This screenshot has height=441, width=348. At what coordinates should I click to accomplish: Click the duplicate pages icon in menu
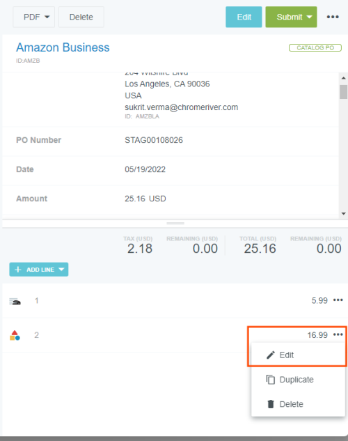point(271,380)
